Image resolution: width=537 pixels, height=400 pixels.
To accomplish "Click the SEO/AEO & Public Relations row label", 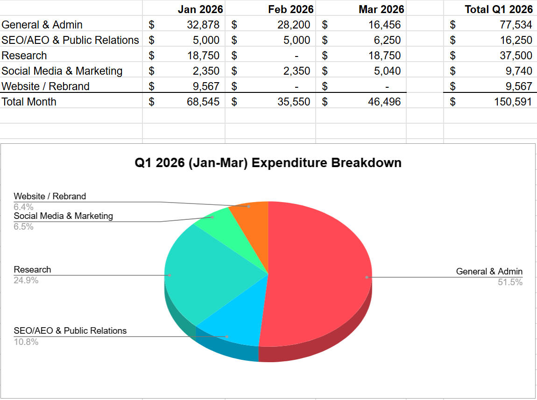I will [x=70, y=40].
